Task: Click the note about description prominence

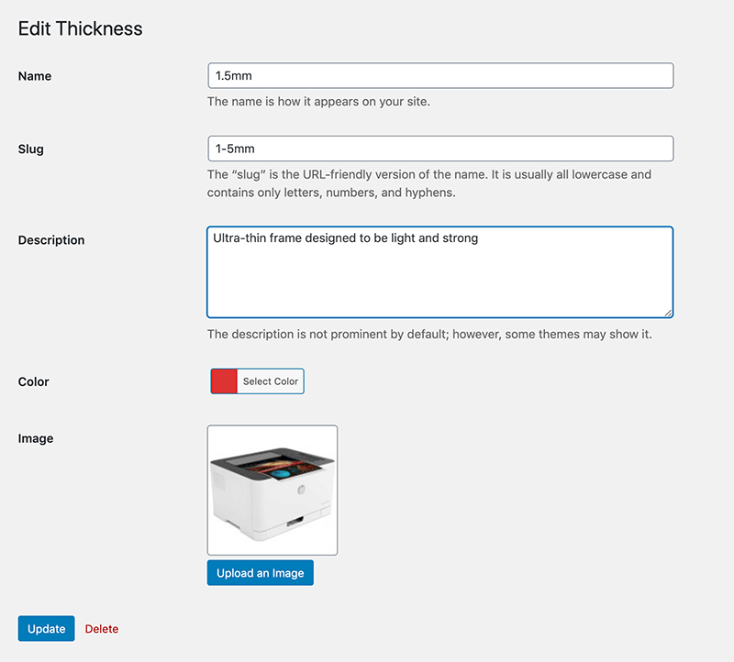Action: tap(428, 335)
